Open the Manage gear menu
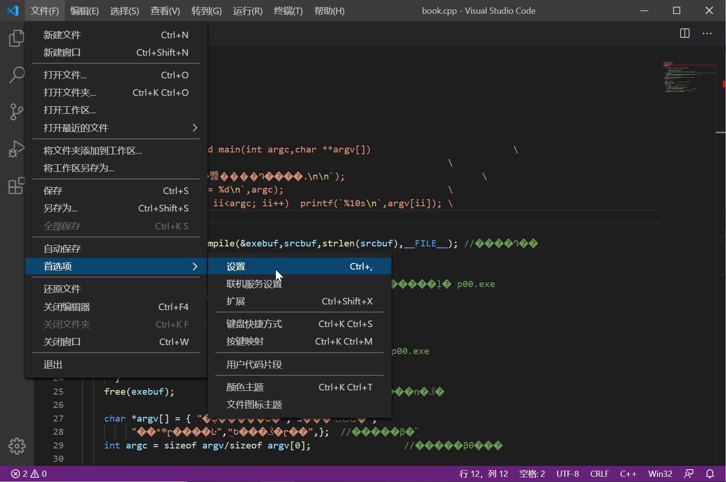The width and height of the screenshot is (726, 482). (17, 446)
